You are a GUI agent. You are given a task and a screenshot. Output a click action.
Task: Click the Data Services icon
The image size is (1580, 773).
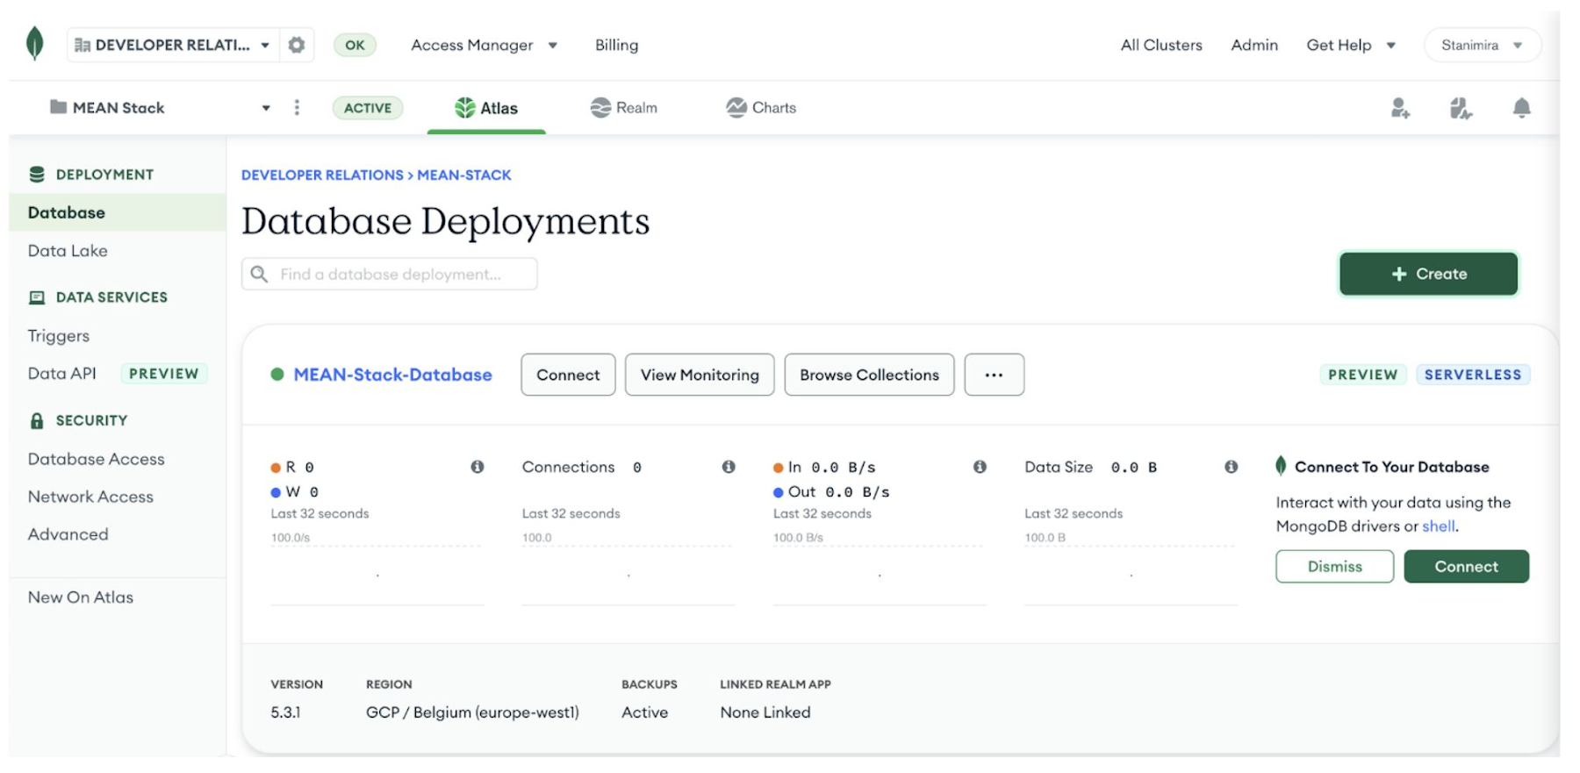37,297
